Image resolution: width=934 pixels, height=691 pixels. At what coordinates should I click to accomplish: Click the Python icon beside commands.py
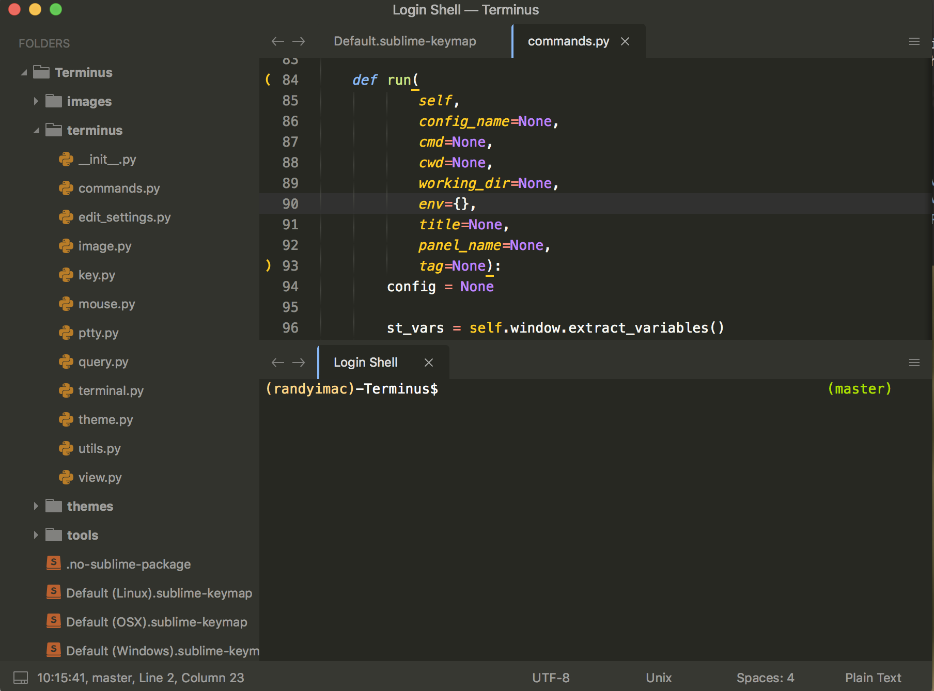66,188
